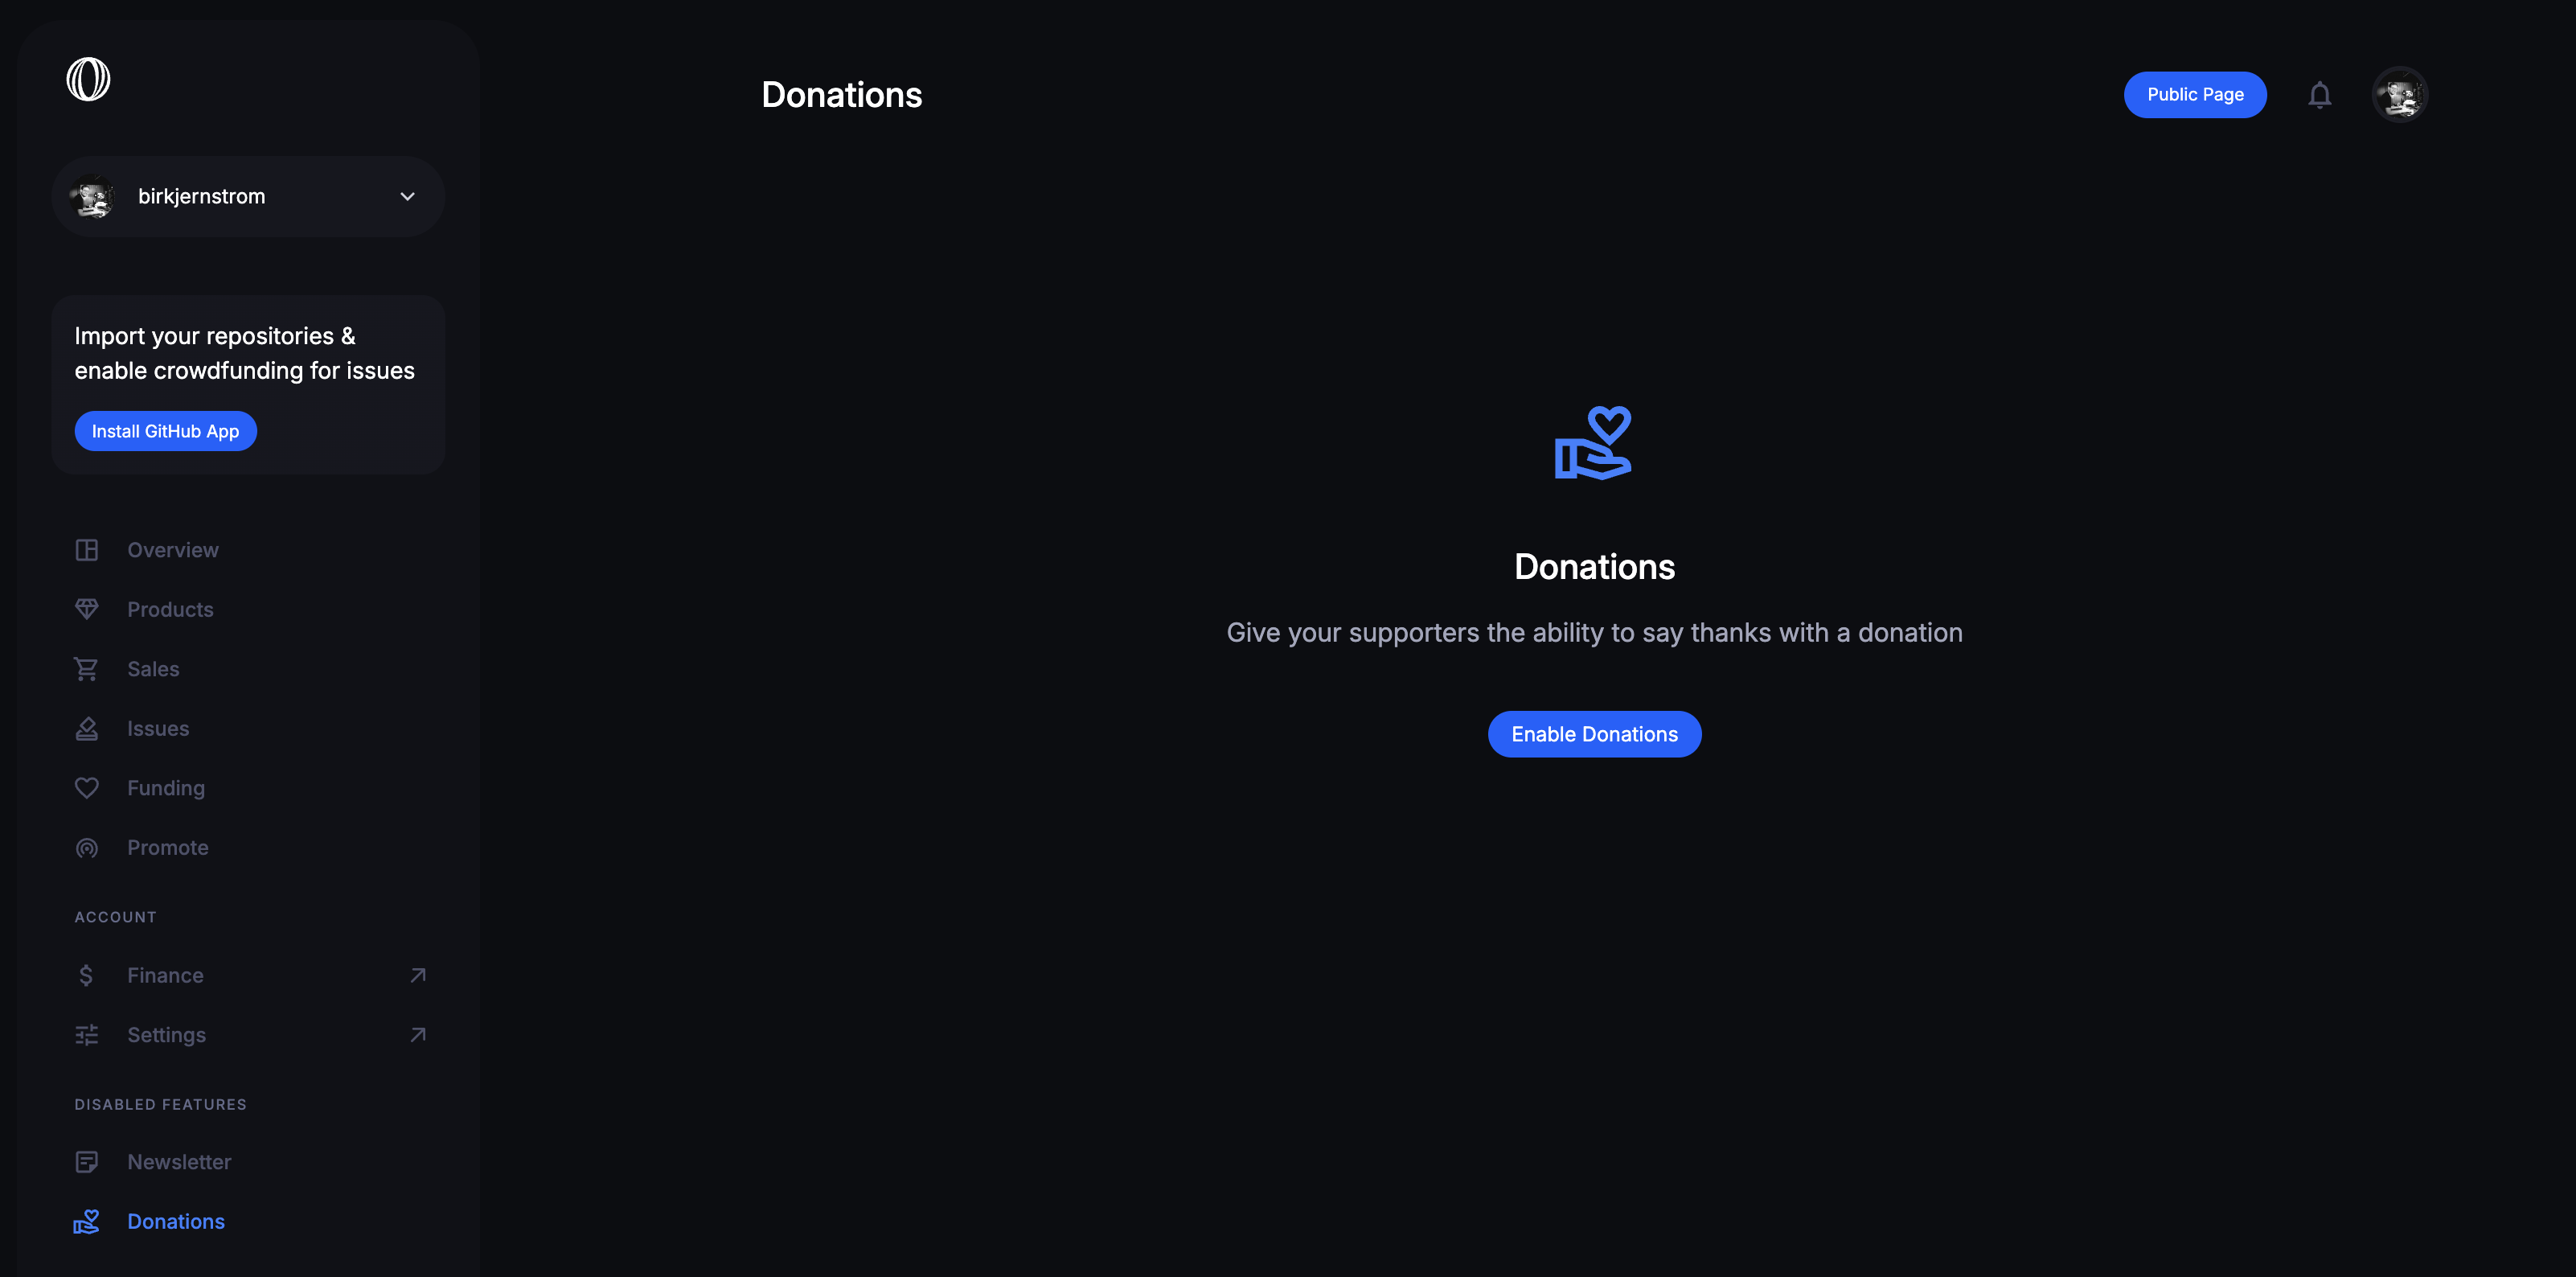Click the Overview sidebar icon
The height and width of the screenshot is (1277, 2576).
(87, 549)
